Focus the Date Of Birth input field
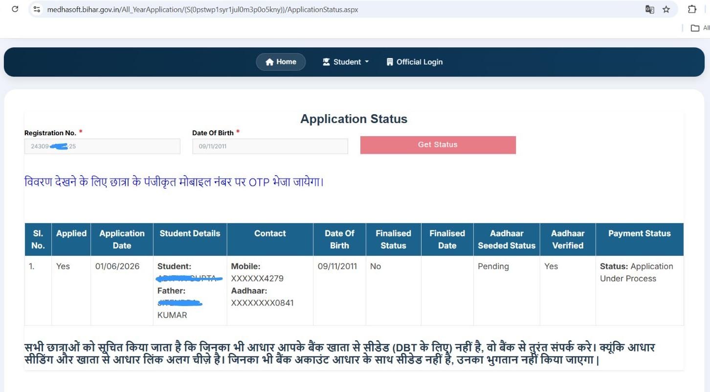This screenshot has height=392, width=710. click(270, 146)
